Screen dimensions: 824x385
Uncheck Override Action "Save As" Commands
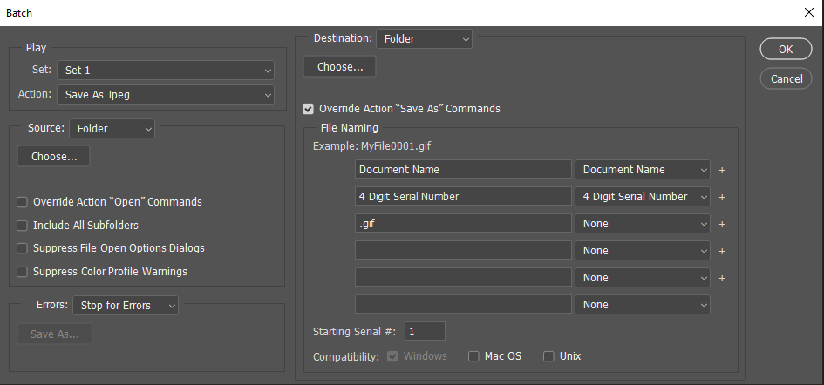(308, 109)
